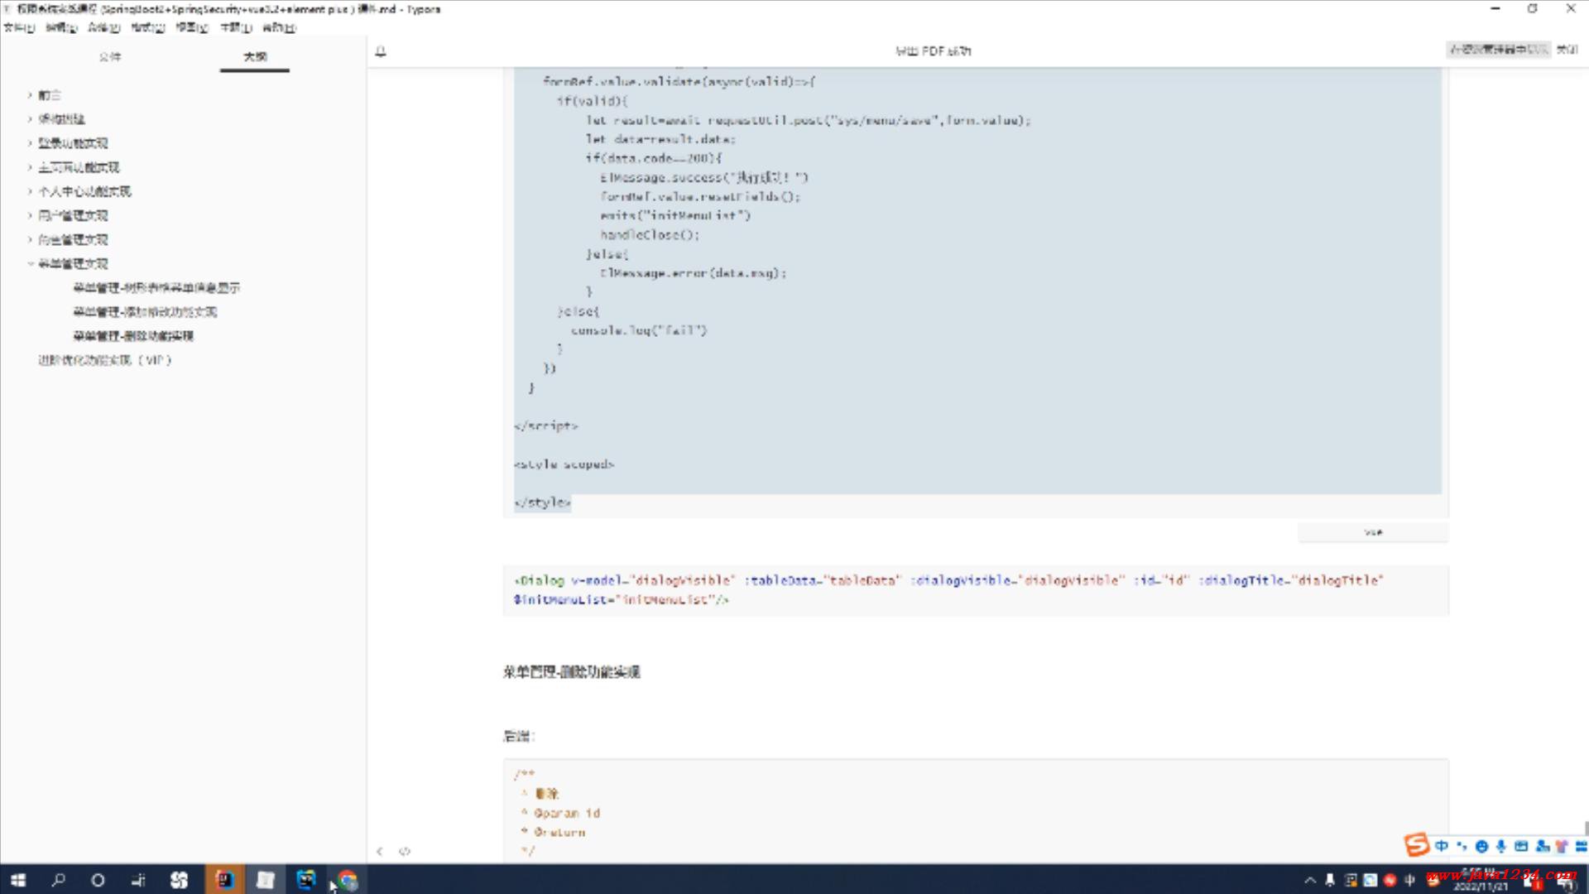This screenshot has height=894, width=1589.
Task: Open the 文件 menu
Action: [19, 27]
